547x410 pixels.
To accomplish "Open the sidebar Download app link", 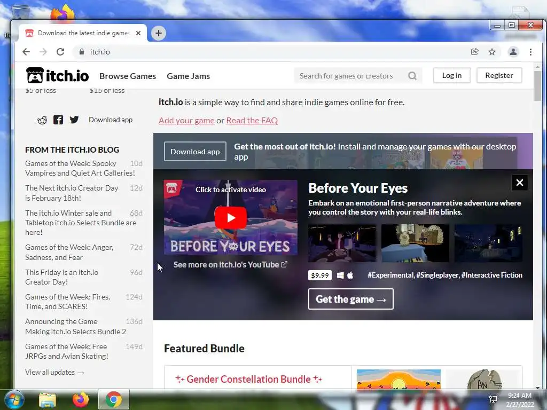I will point(111,120).
